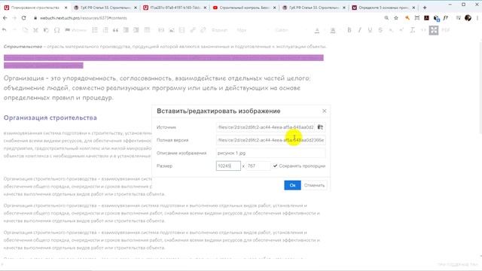482x271 pixels.
Task: Click the browser address bar URL
Action: [84, 18]
